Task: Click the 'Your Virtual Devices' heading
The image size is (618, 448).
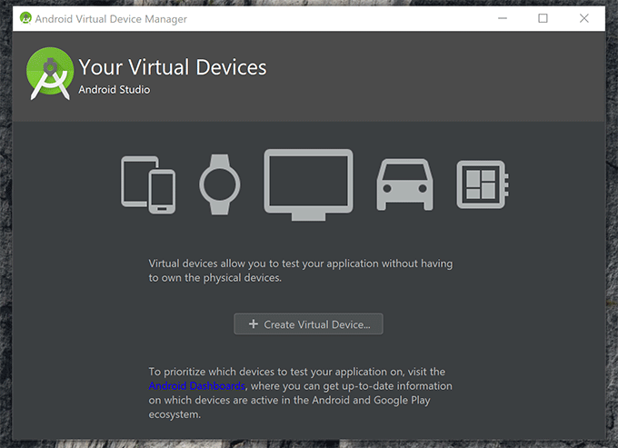Action: coord(173,67)
